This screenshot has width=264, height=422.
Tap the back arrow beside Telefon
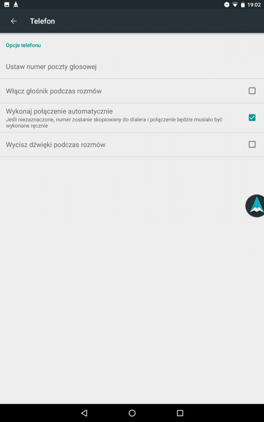pos(14,21)
